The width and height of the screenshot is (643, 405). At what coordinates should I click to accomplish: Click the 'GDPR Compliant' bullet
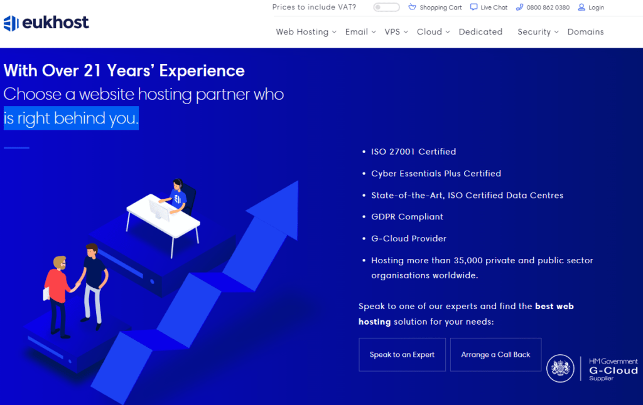coord(407,217)
